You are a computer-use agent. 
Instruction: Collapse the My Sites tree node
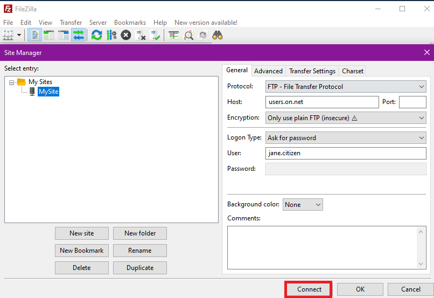pyautogui.click(x=11, y=82)
